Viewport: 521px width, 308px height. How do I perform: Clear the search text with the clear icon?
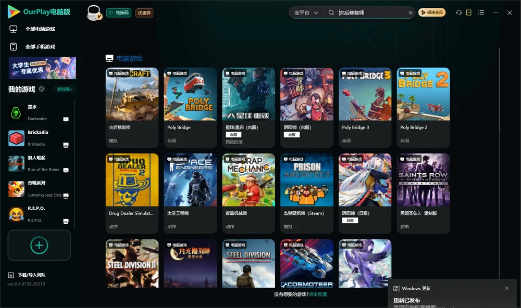[411, 12]
